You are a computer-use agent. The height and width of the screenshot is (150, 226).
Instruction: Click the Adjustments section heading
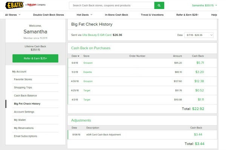[81, 120]
